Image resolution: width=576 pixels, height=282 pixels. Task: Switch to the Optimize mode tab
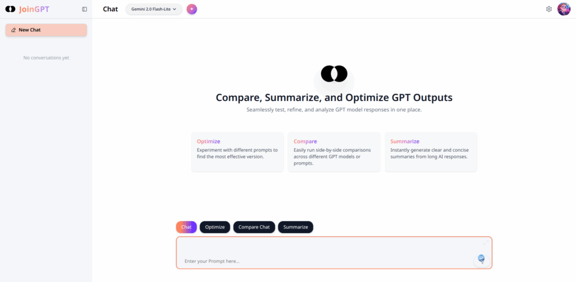coord(215,227)
